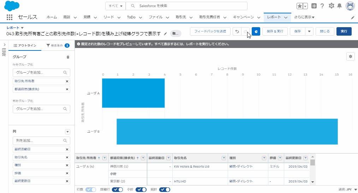
Task: Click フィードバックを送信 button
Action: pos(210,31)
